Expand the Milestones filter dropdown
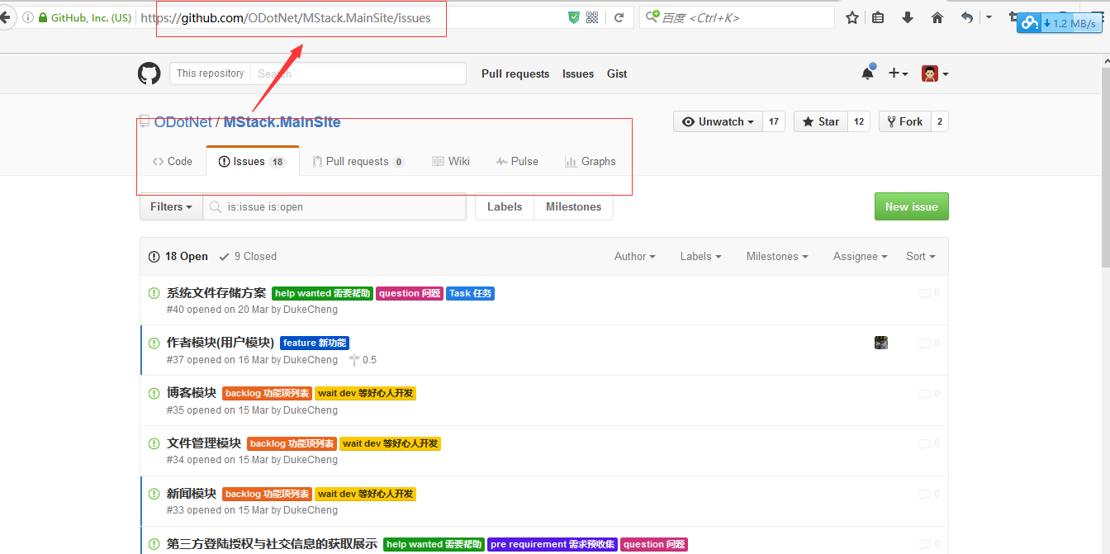The image size is (1110, 554). 777,256
